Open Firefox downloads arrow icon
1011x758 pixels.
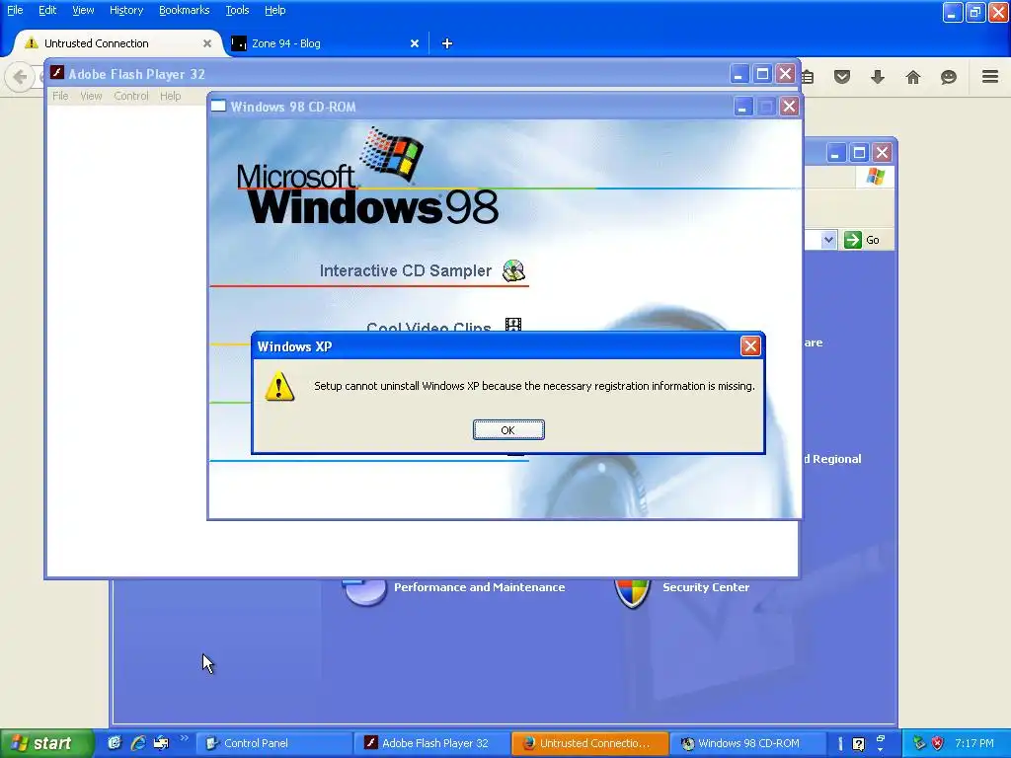878,77
